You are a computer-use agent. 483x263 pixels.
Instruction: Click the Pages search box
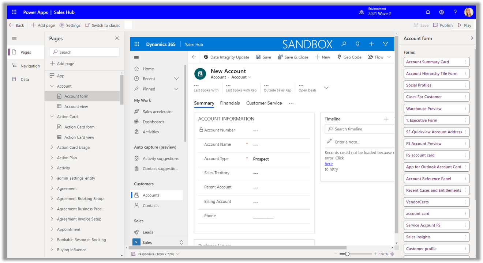(x=84, y=52)
